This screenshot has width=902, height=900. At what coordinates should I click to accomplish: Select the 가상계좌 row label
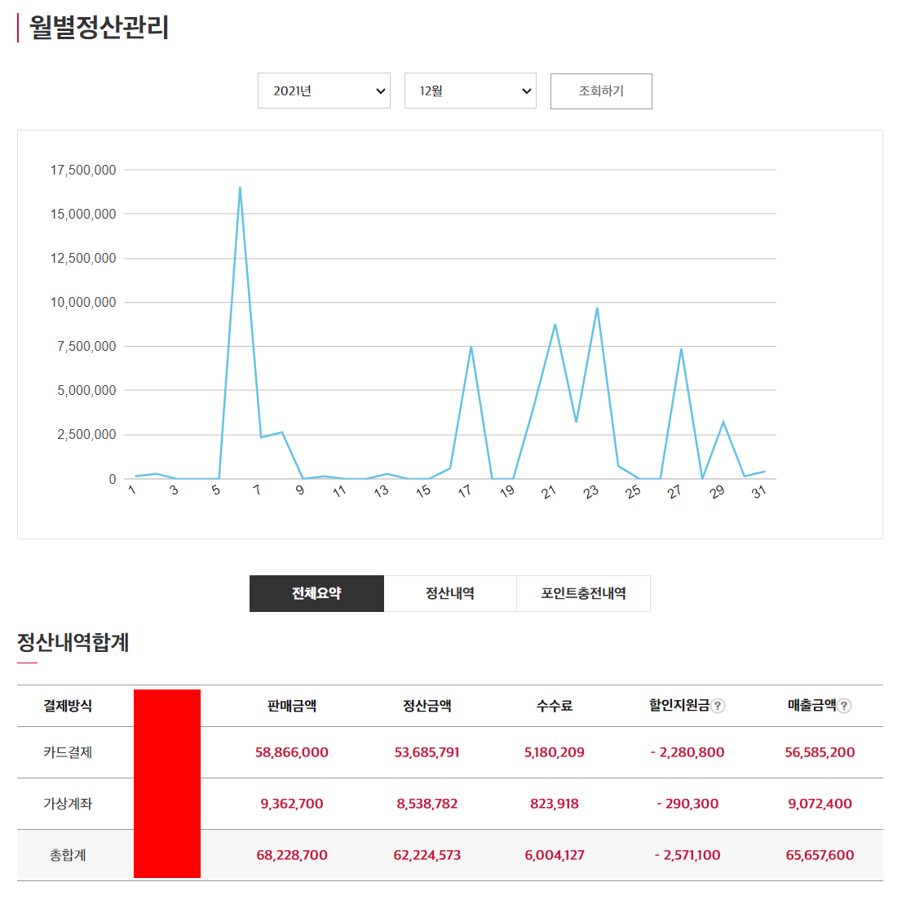[x=68, y=804]
